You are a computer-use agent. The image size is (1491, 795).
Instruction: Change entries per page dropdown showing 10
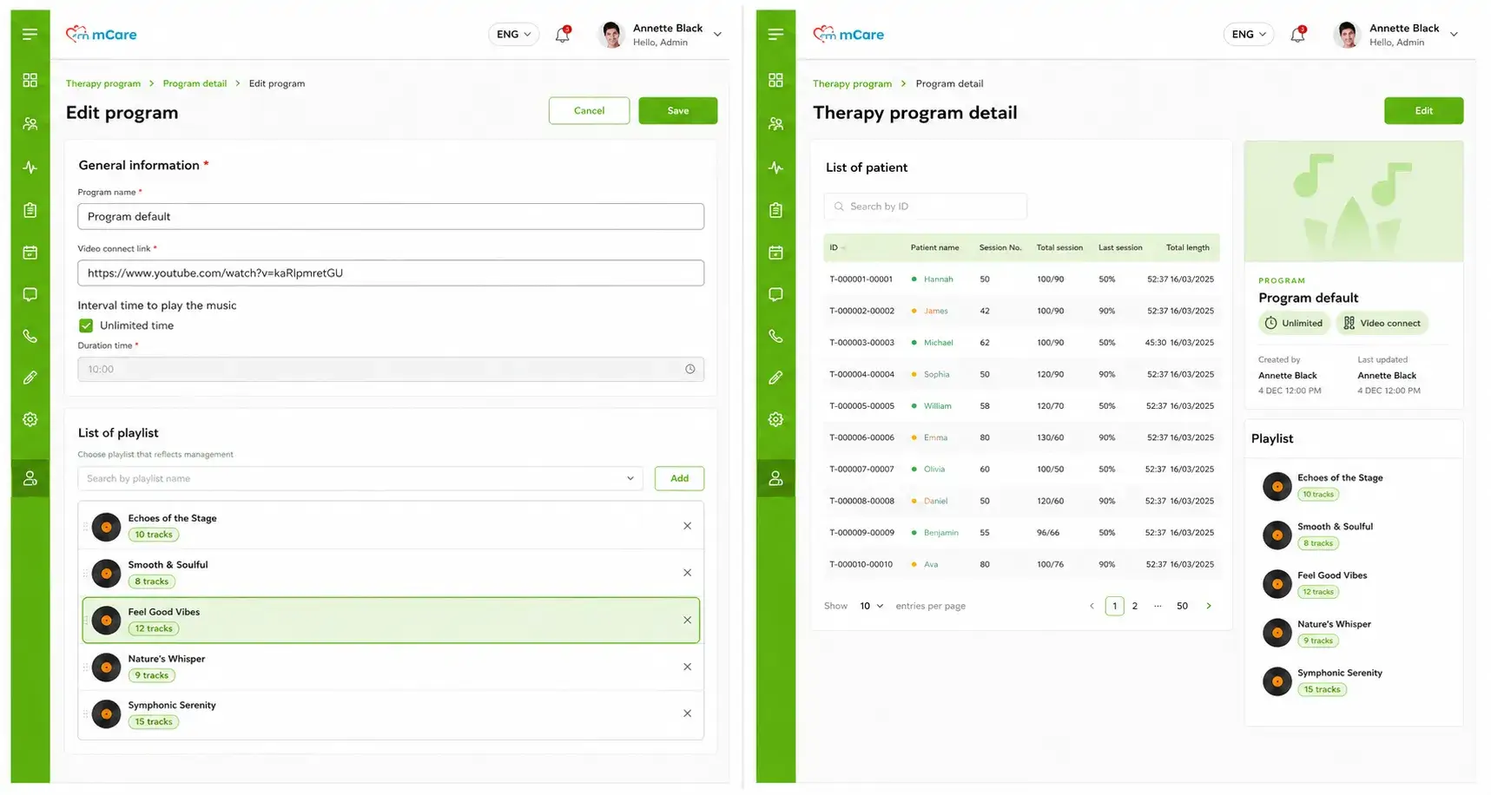point(871,606)
